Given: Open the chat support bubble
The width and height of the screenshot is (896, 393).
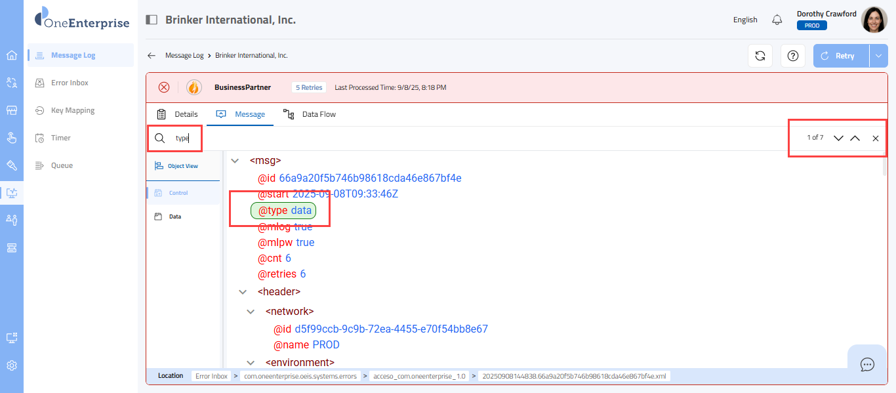Looking at the screenshot, I should click(x=867, y=364).
